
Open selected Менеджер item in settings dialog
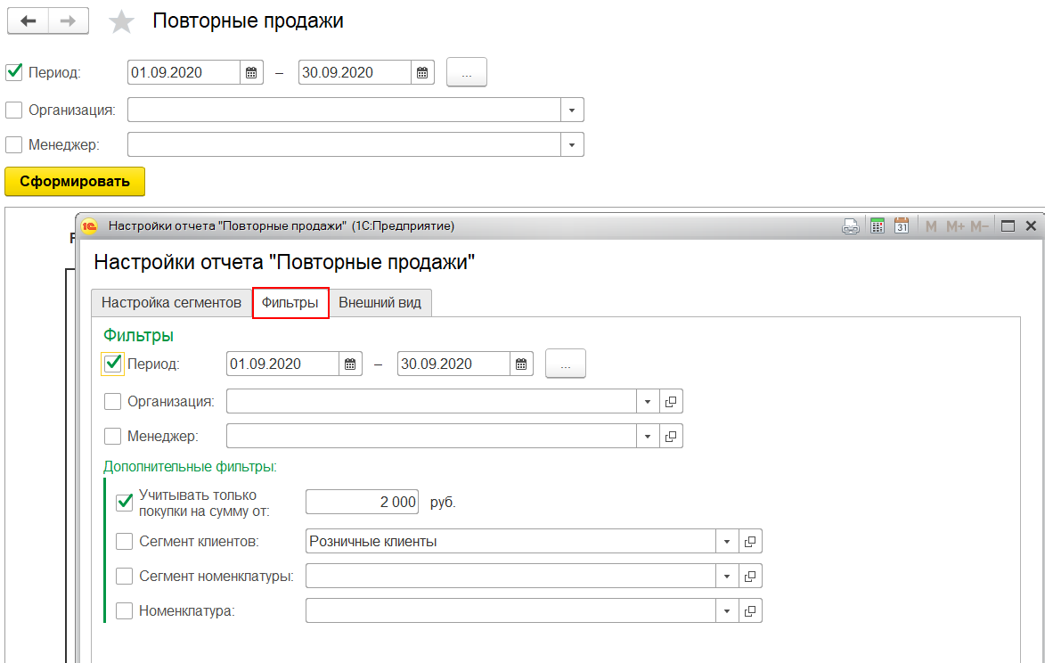pos(671,437)
